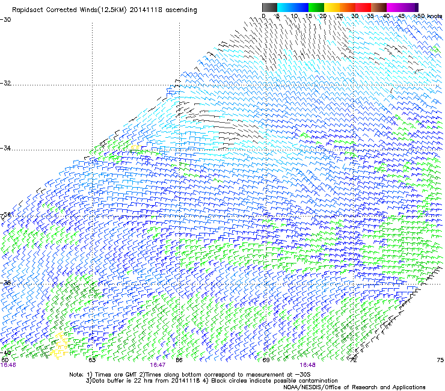The height and width of the screenshot is (391, 445).
Task: Click the '-30' latitude label
Action: (x=5, y=20)
